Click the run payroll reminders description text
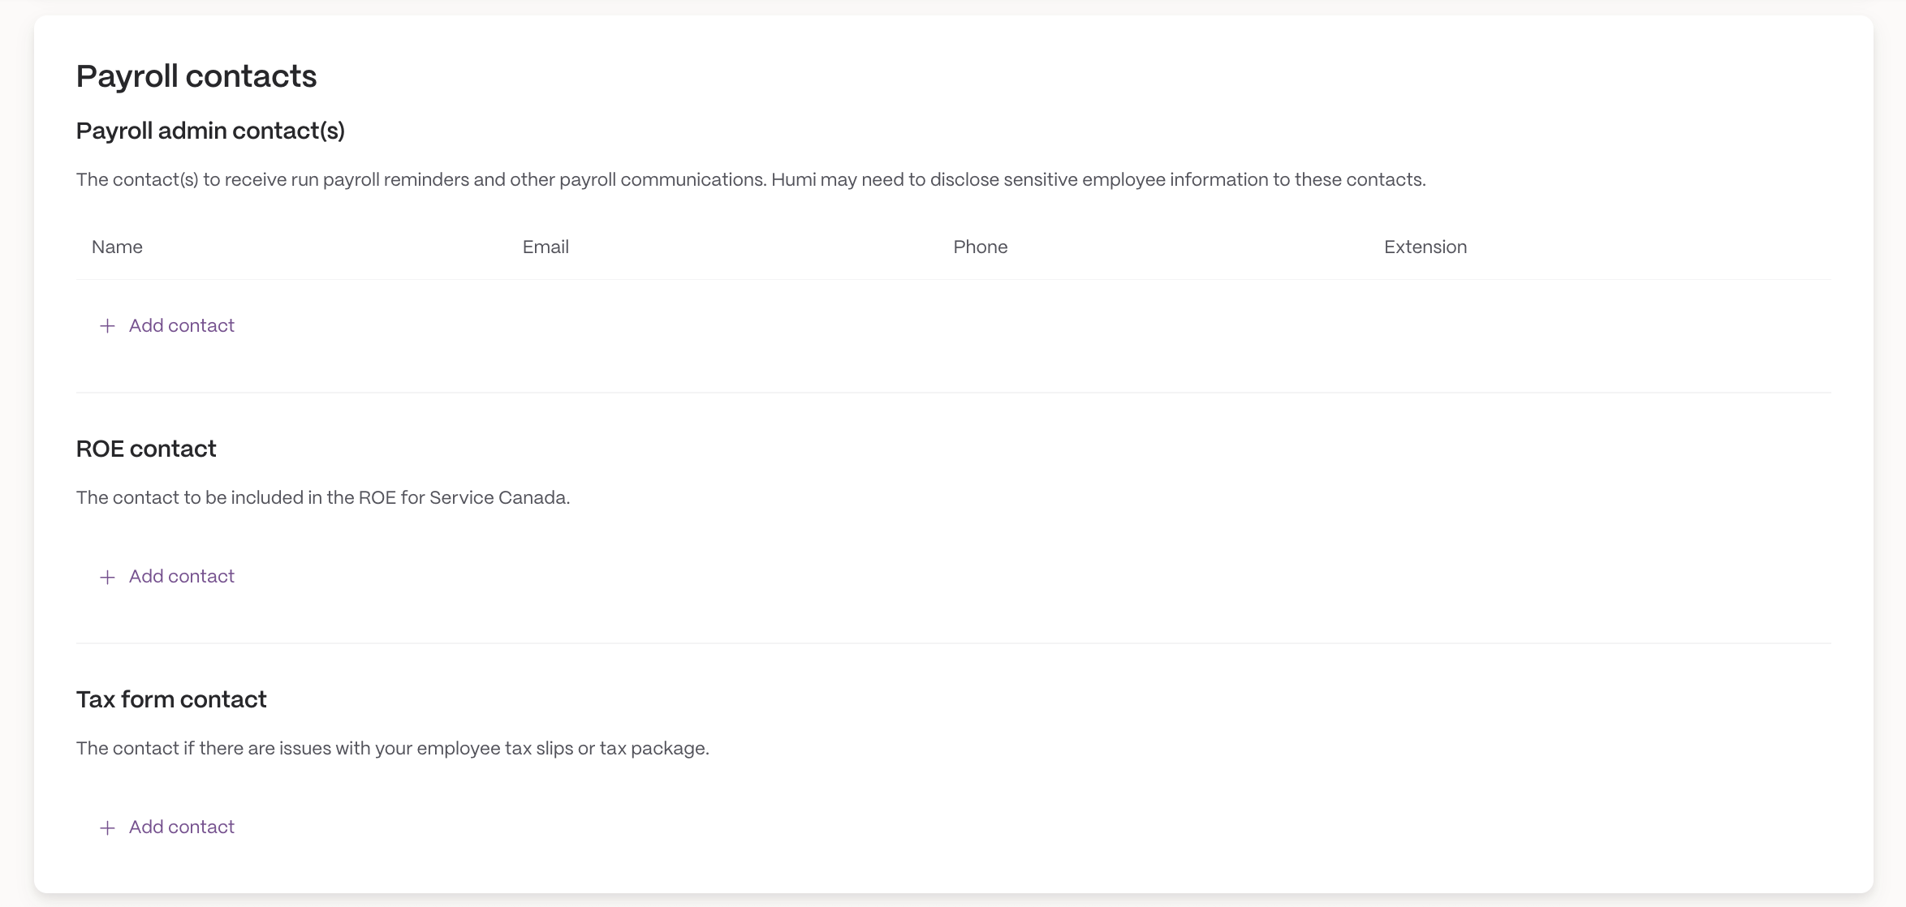 pos(751,179)
